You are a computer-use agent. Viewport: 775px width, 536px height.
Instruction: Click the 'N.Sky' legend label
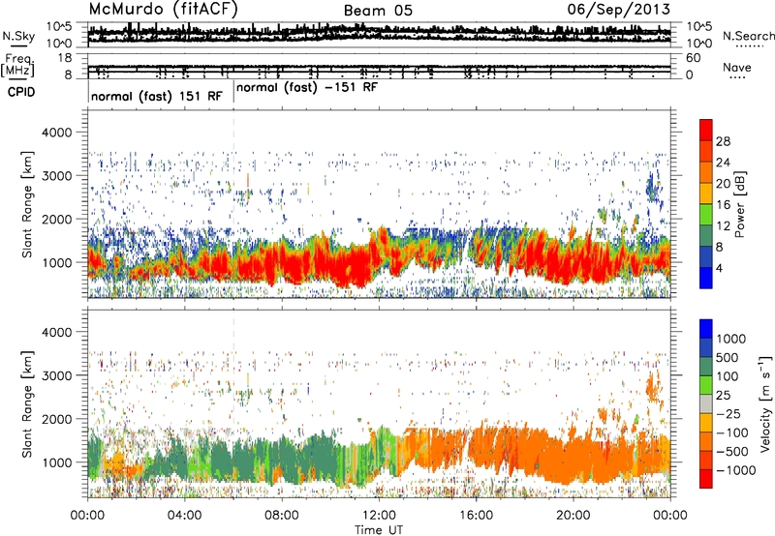click(18, 36)
